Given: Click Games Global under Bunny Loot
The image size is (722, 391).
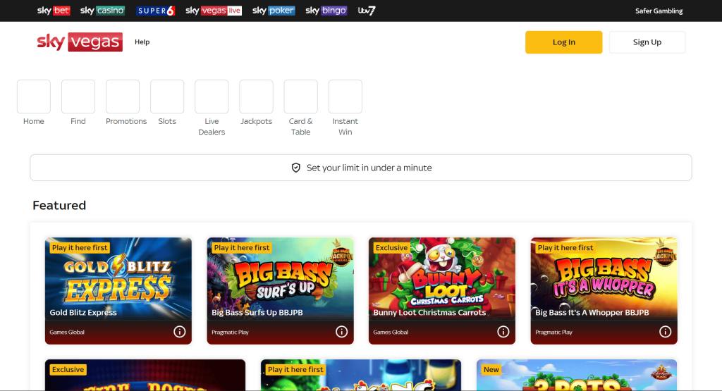Looking at the screenshot, I should tap(391, 332).
